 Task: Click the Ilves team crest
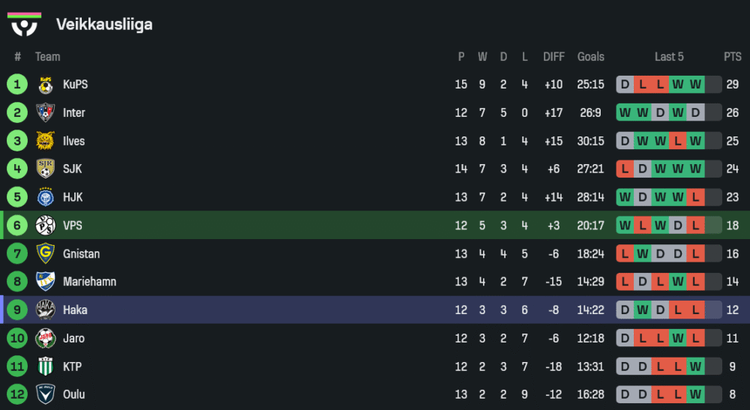pos(46,141)
